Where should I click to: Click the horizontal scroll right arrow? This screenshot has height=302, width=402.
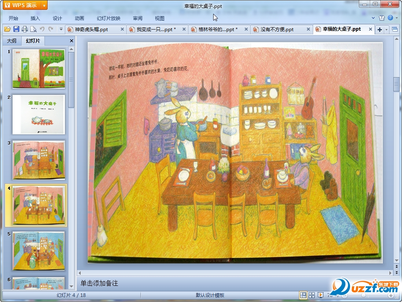(390, 273)
